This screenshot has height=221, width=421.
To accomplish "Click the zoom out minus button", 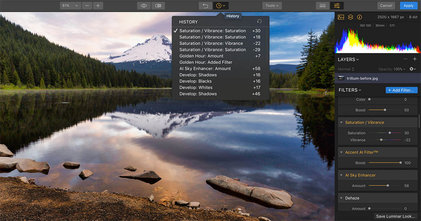I will click(x=87, y=5).
